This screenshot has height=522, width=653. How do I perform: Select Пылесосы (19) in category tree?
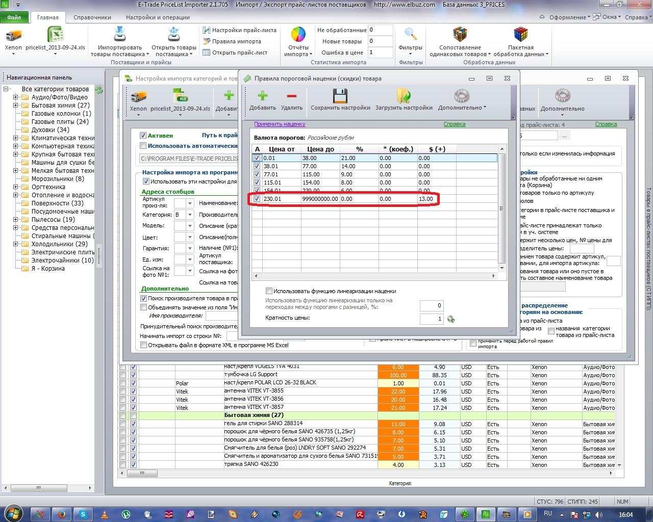[x=53, y=220]
